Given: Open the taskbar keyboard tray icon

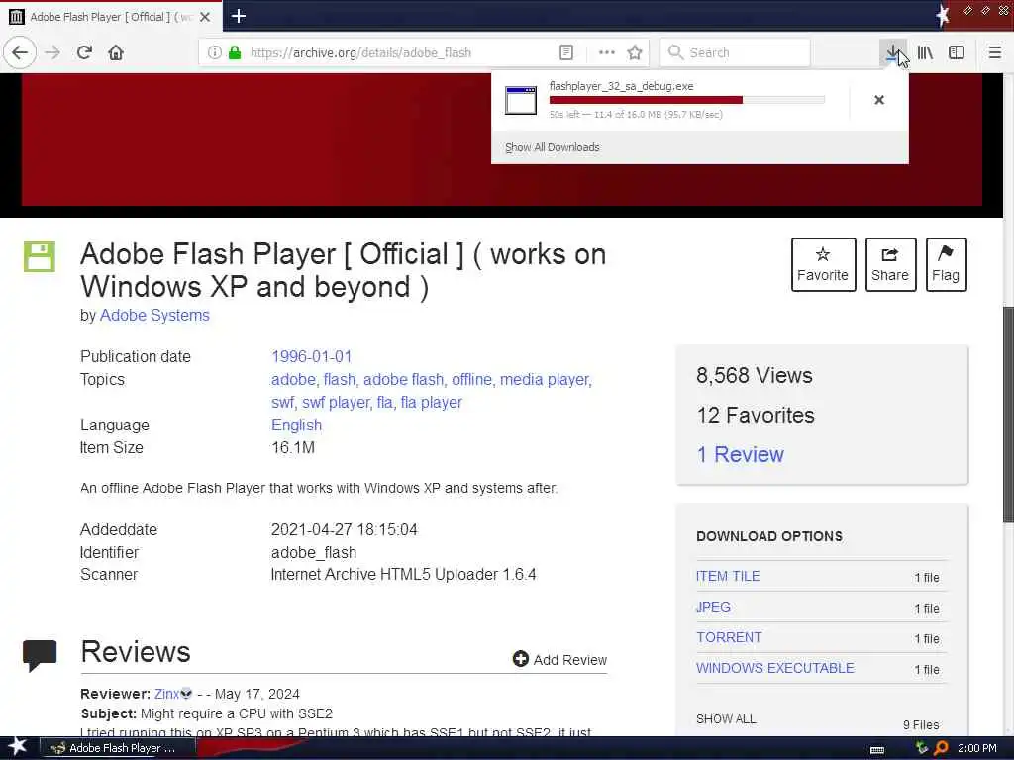Looking at the screenshot, I should (877, 749).
